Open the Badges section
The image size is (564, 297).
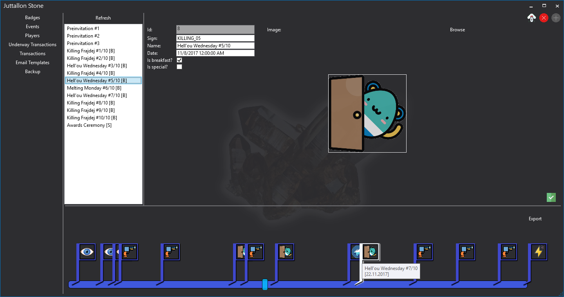(33, 18)
